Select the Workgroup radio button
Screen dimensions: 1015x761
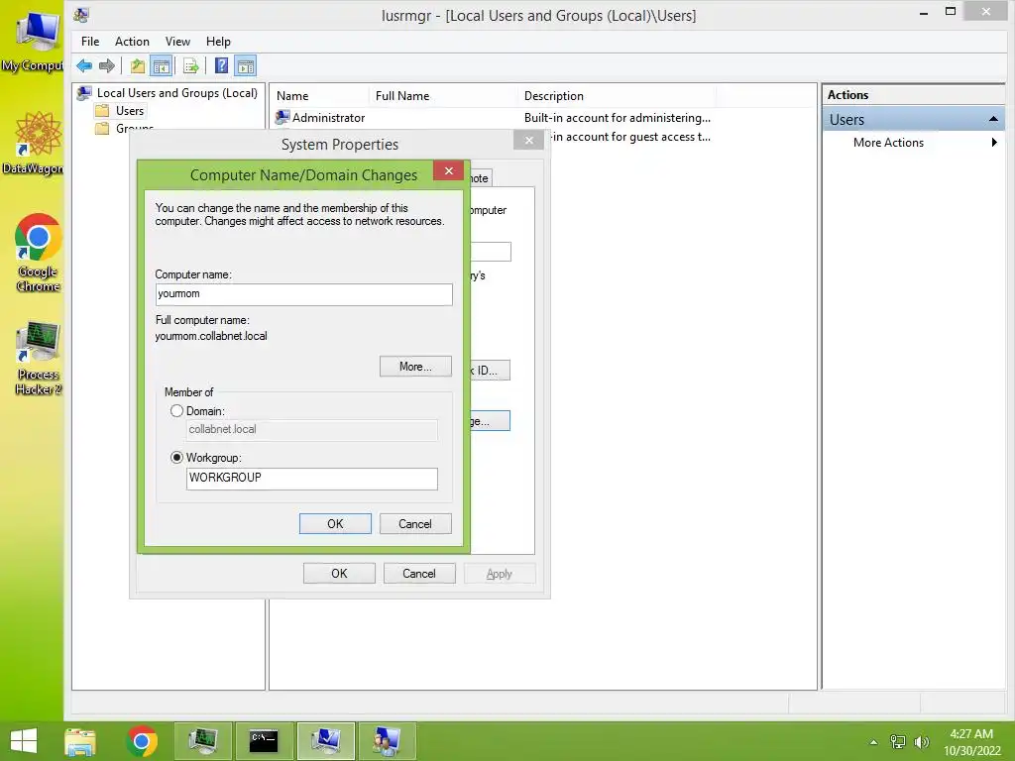[x=176, y=458]
